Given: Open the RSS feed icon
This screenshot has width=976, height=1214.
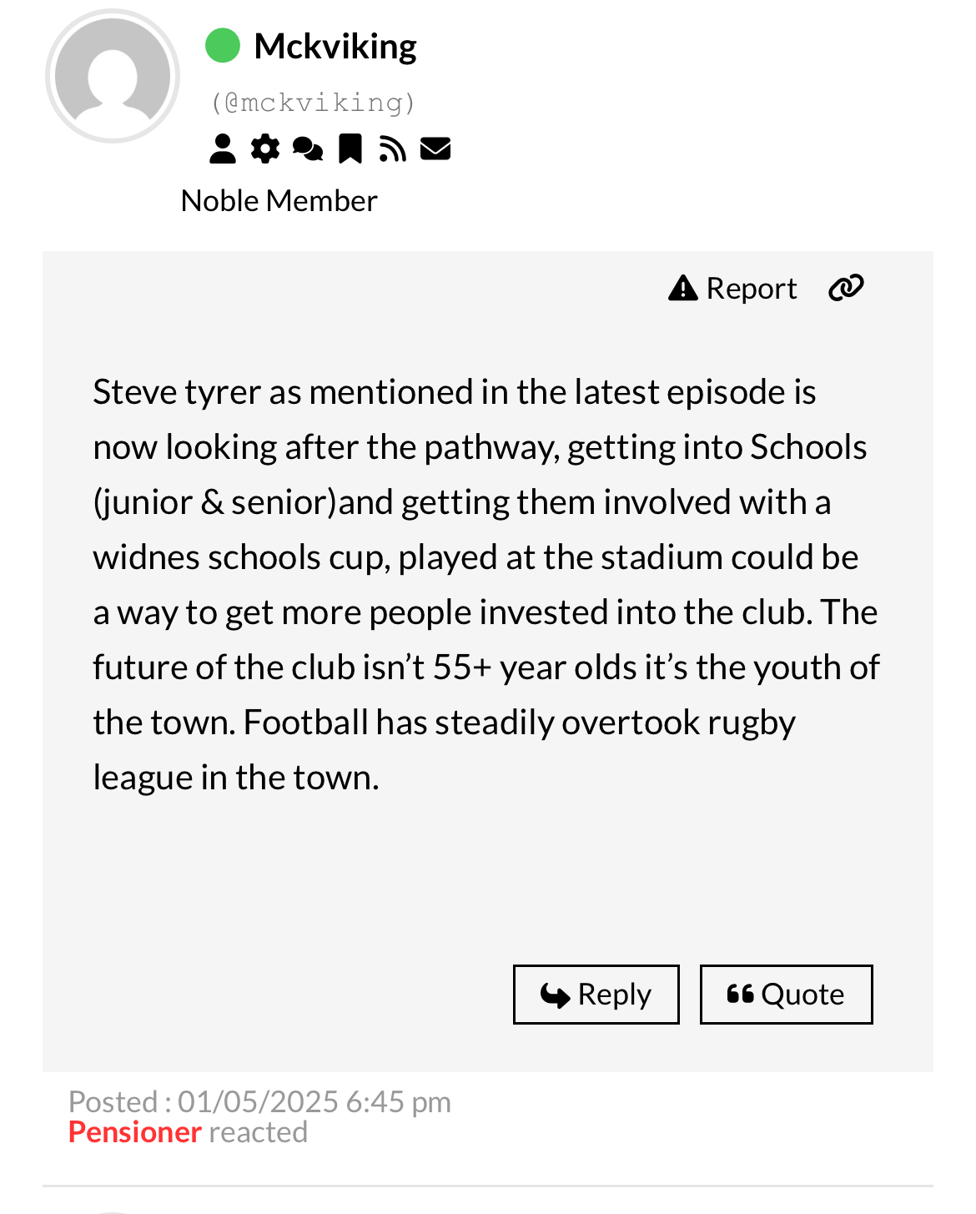Looking at the screenshot, I should coord(392,149).
